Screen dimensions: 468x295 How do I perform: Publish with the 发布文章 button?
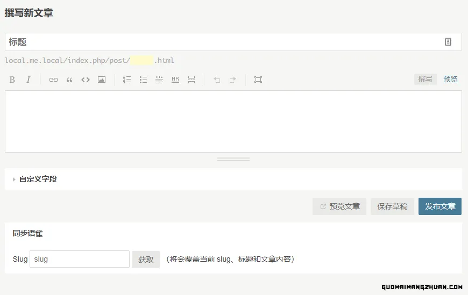click(x=440, y=206)
